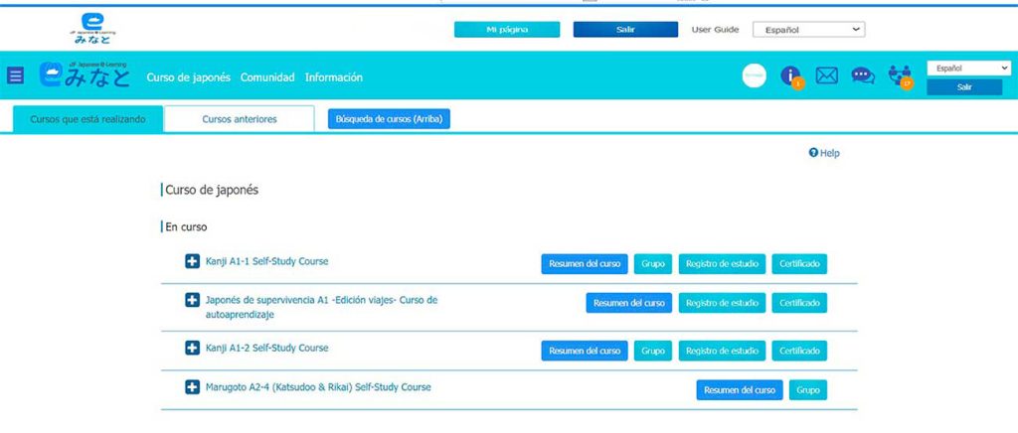Open the Español dropdown in the blue bar
Screen dimensions: 1018x433
[967, 69]
